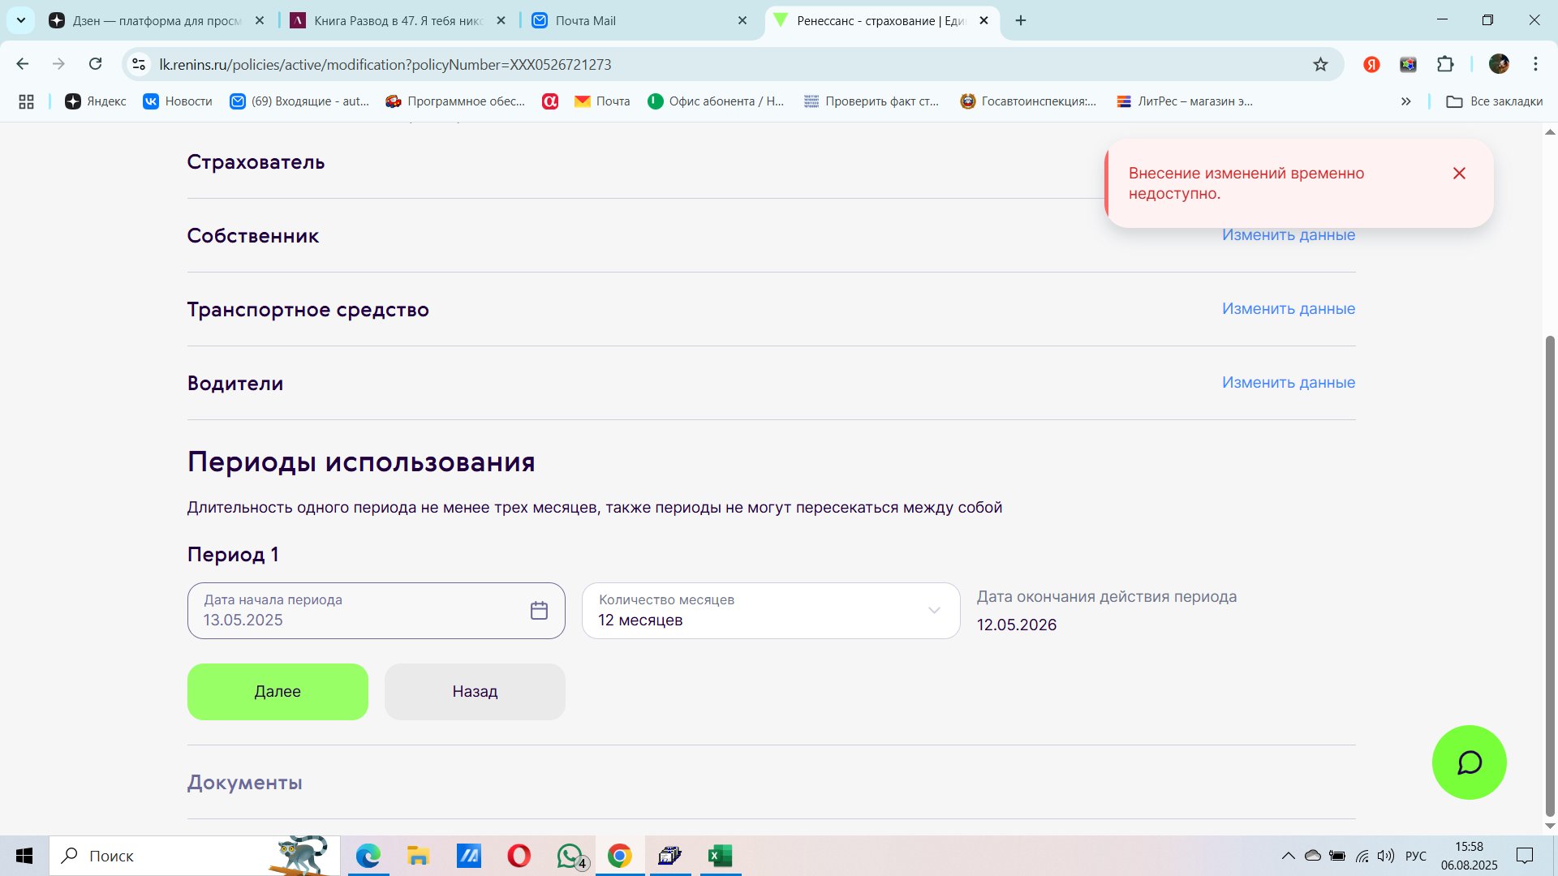
Task: Open the Яндекс bookmark
Action: click(x=96, y=101)
